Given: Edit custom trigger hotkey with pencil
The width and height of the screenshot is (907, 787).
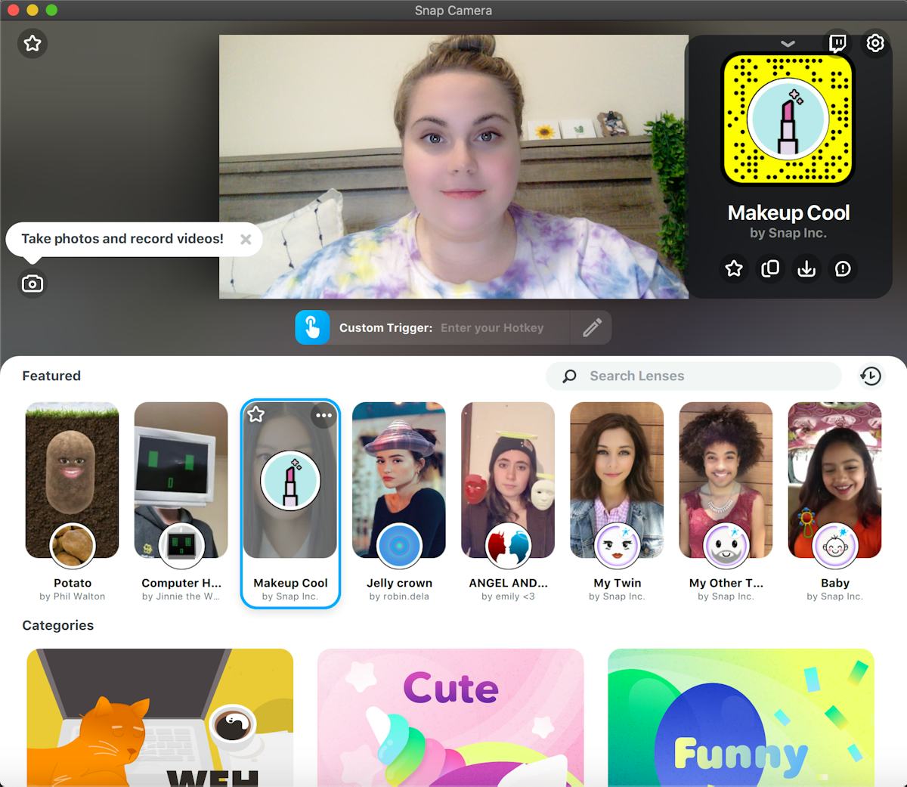Looking at the screenshot, I should (x=592, y=327).
